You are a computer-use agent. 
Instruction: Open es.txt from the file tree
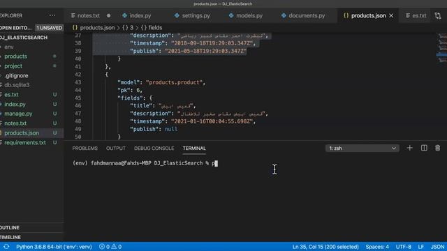point(11,95)
